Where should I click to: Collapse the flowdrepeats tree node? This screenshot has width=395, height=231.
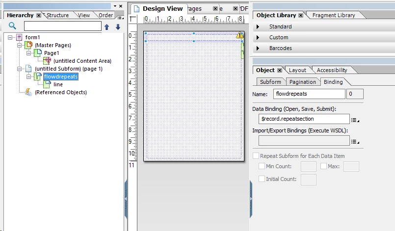pyautogui.click(x=28, y=77)
